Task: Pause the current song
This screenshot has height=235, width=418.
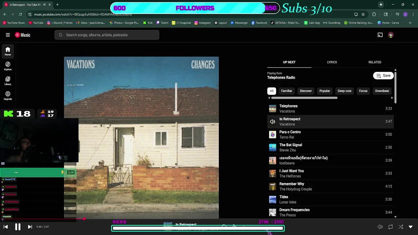Action: pos(18,227)
